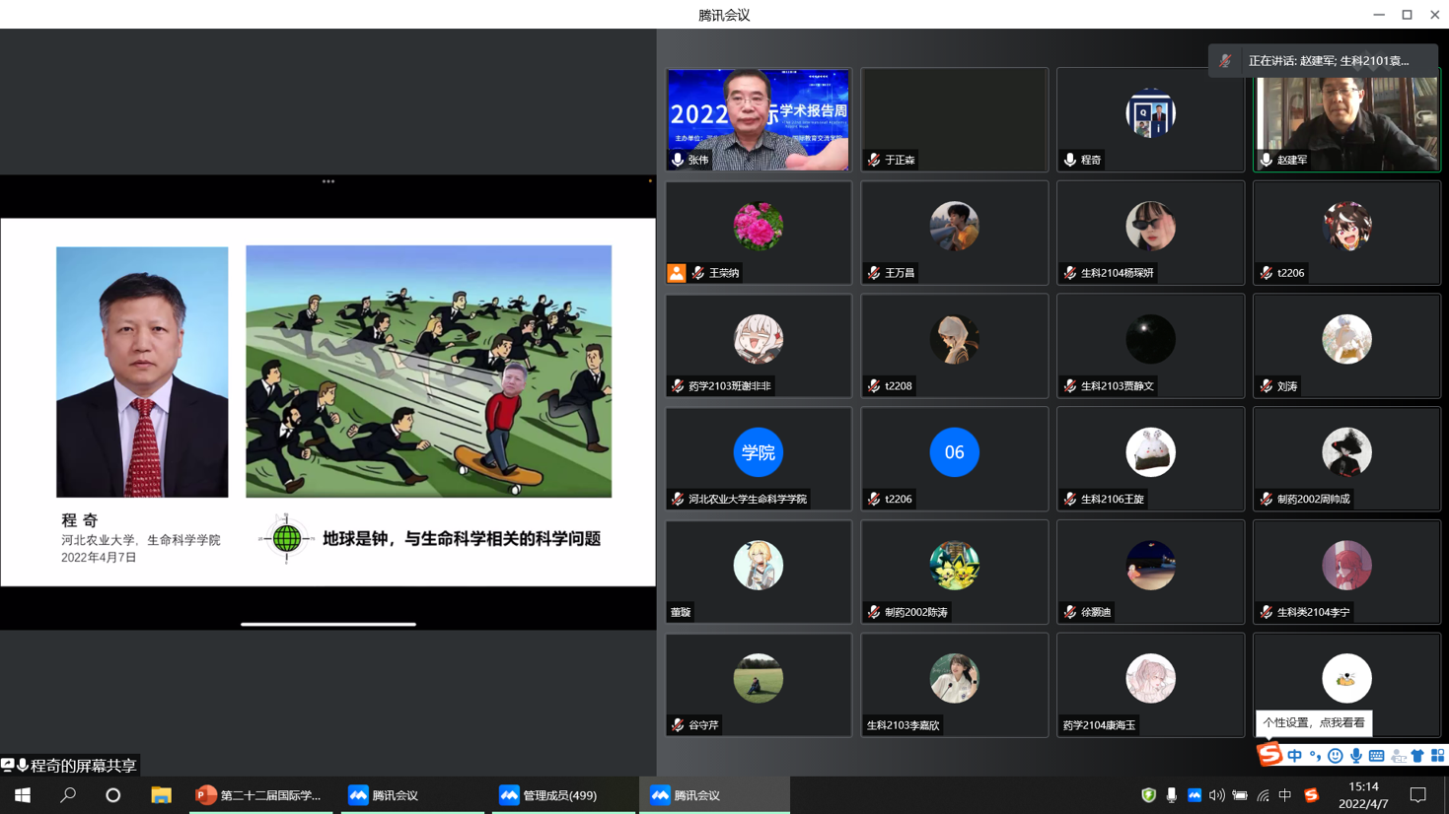Open Windows notification center
The image size is (1449, 814).
[x=1417, y=795]
